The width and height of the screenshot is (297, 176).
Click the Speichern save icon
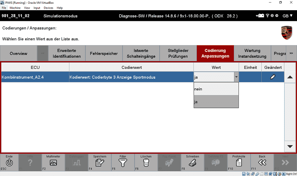click(100, 163)
